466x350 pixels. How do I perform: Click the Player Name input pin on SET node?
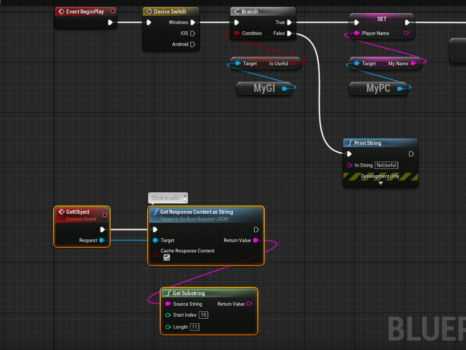tap(356, 33)
